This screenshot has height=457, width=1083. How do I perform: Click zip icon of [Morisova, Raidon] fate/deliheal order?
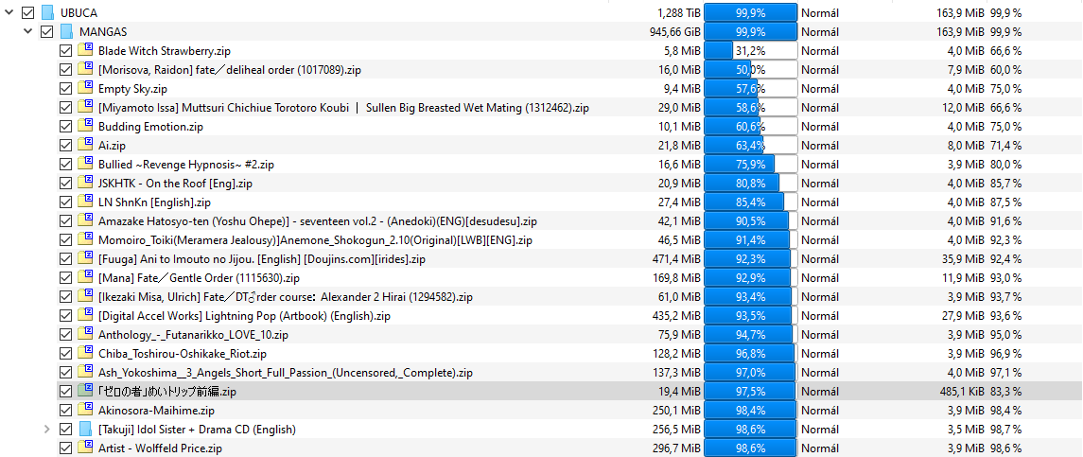click(x=85, y=70)
